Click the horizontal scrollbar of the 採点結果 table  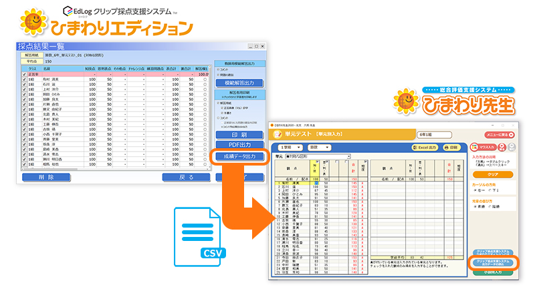pyautogui.click(x=116, y=169)
